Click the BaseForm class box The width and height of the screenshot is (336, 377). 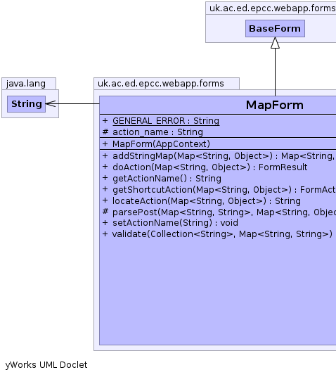[275, 29]
